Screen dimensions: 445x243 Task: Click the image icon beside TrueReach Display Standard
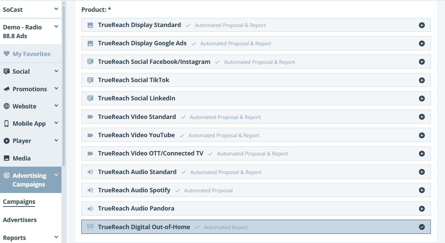pos(90,25)
